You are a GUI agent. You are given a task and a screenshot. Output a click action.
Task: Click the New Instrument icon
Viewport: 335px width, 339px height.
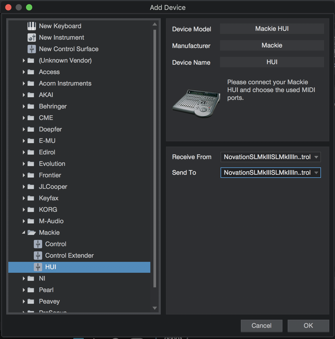pyautogui.click(x=32, y=38)
